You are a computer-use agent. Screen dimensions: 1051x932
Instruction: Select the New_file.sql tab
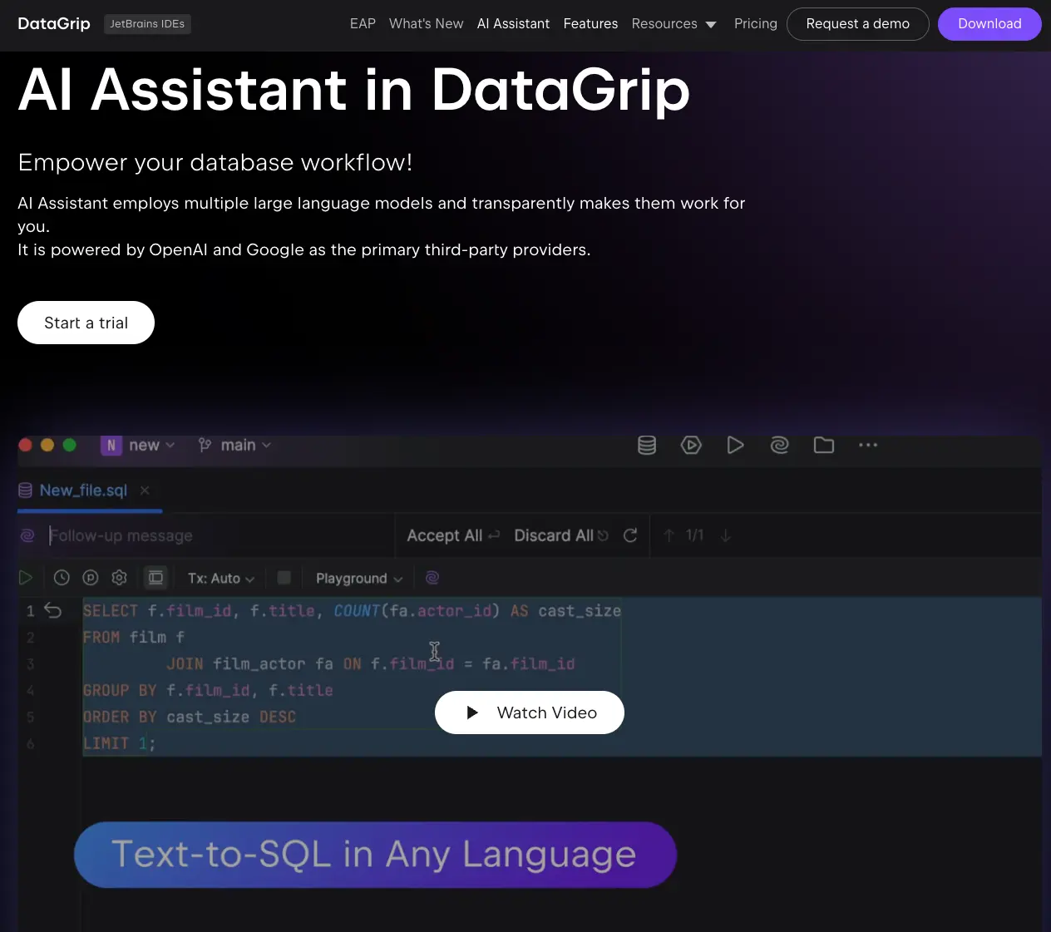click(x=81, y=490)
